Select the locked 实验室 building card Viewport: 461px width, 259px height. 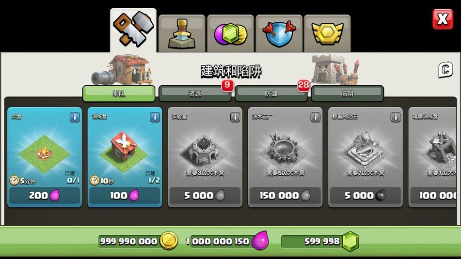pyautogui.click(x=205, y=157)
